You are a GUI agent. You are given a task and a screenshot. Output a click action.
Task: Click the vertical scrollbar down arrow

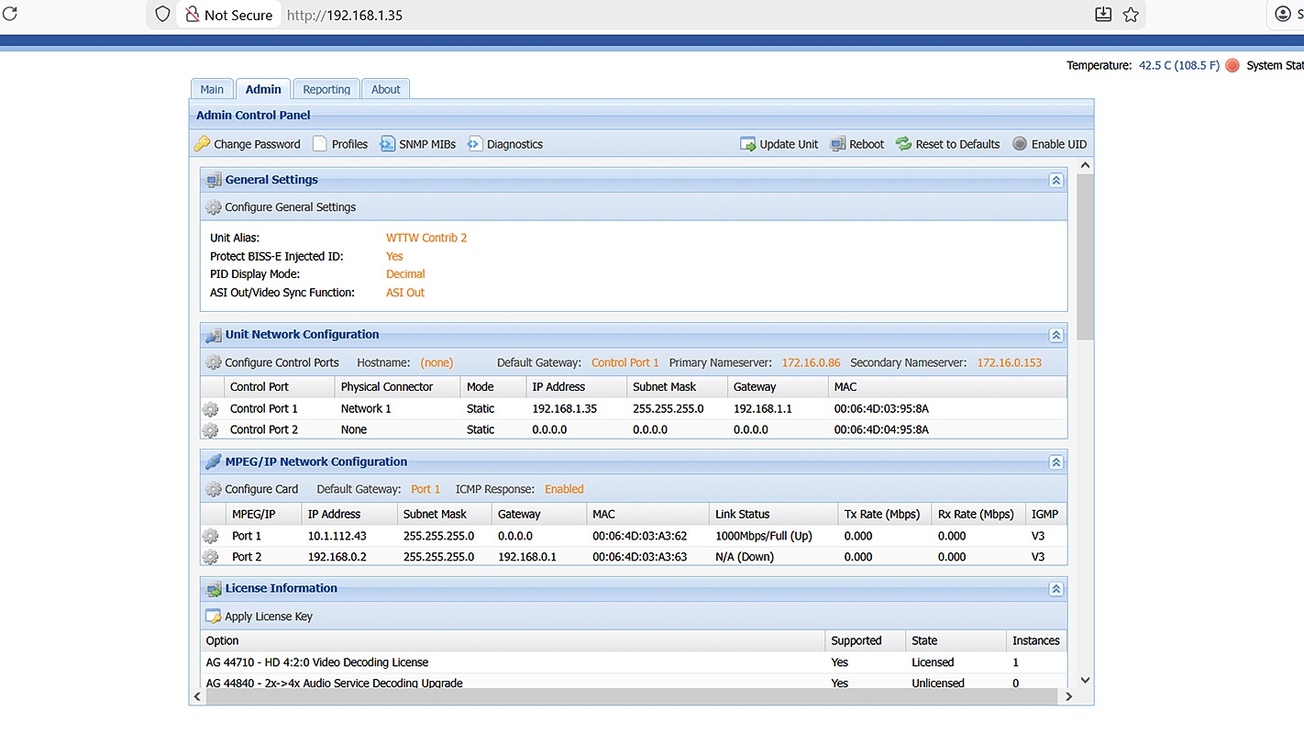click(x=1086, y=680)
